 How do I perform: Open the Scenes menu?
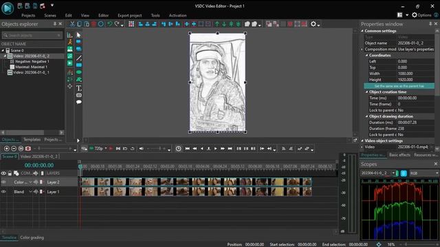pyautogui.click(x=50, y=15)
